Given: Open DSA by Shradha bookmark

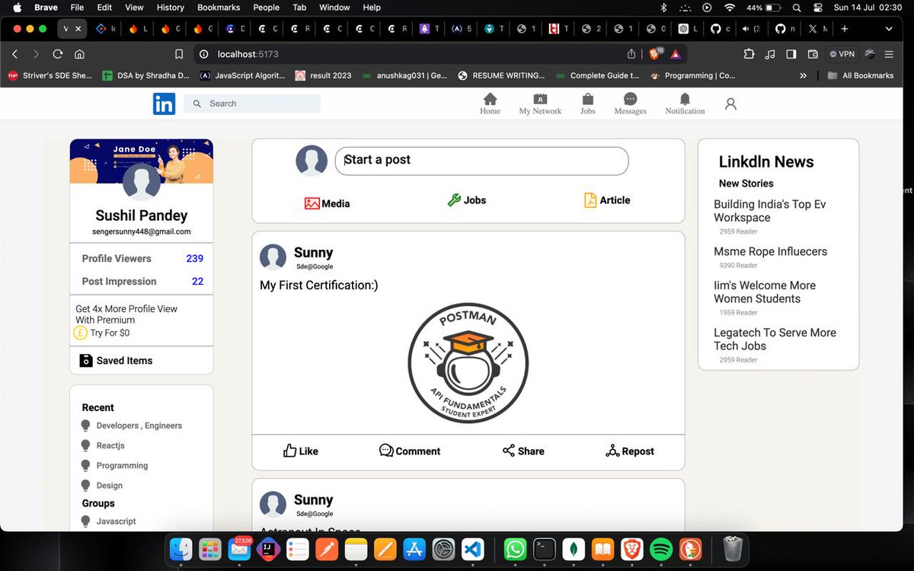Looking at the screenshot, I should (x=146, y=75).
